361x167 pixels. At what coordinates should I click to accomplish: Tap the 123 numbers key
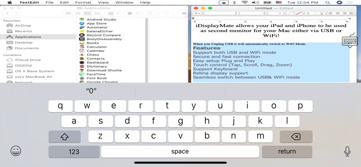click(74, 151)
